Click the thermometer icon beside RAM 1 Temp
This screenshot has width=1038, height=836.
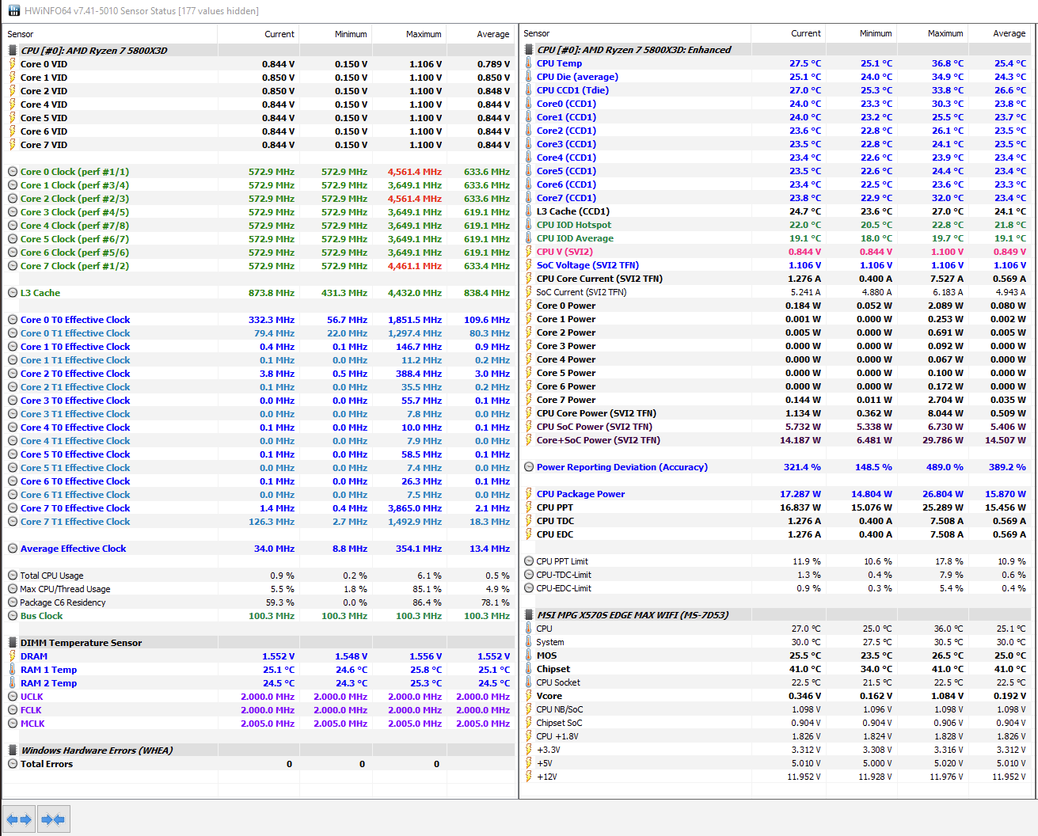(x=13, y=670)
